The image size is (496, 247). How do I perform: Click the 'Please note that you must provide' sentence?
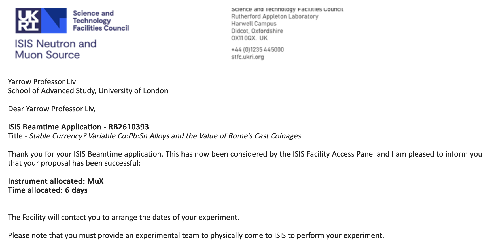(x=196, y=235)
